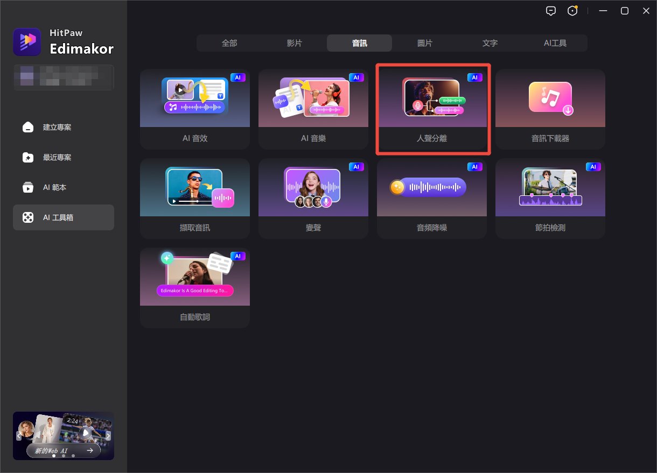Switch to the 圖片 tab
This screenshot has width=657, height=473.
click(425, 43)
